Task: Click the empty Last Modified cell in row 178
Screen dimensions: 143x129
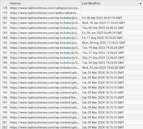Action: click(112, 8)
